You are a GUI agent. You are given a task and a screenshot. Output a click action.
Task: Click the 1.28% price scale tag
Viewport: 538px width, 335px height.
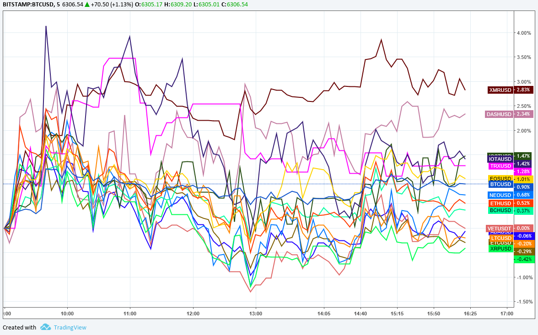tap(523, 171)
